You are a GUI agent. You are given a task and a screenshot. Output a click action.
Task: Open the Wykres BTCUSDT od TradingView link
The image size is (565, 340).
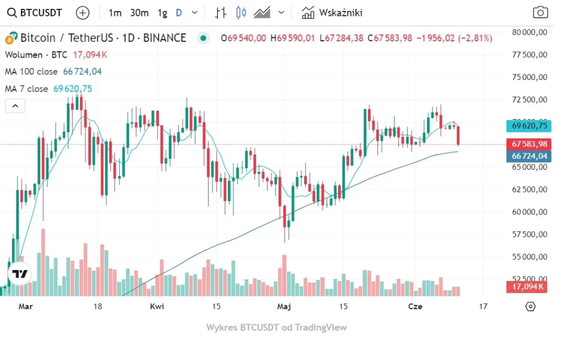click(276, 327)
